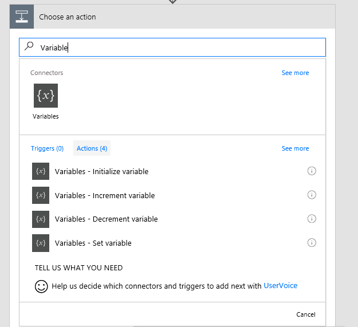Click the Decrement variable action icon

[41, 219]
